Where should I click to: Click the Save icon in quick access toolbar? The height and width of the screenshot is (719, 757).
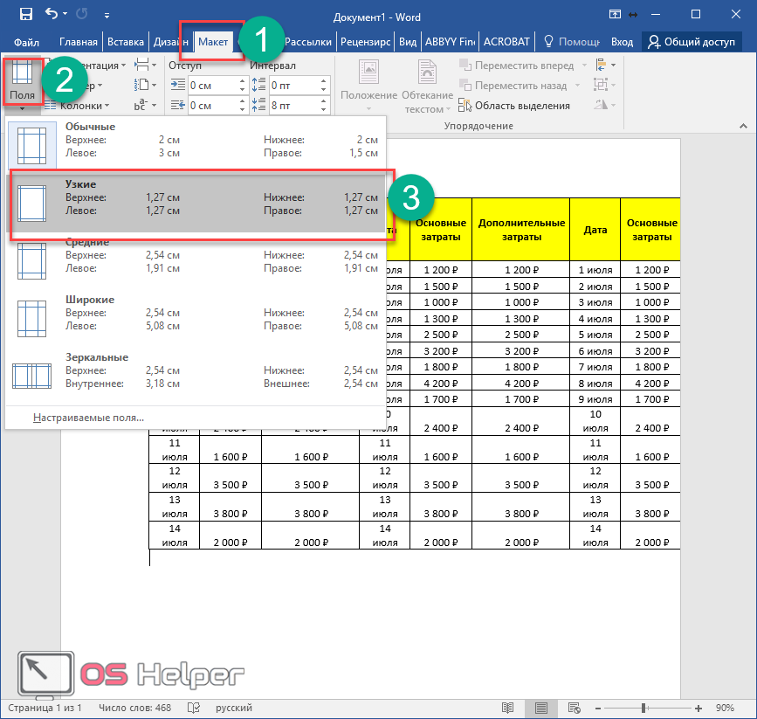coord(25,15)
